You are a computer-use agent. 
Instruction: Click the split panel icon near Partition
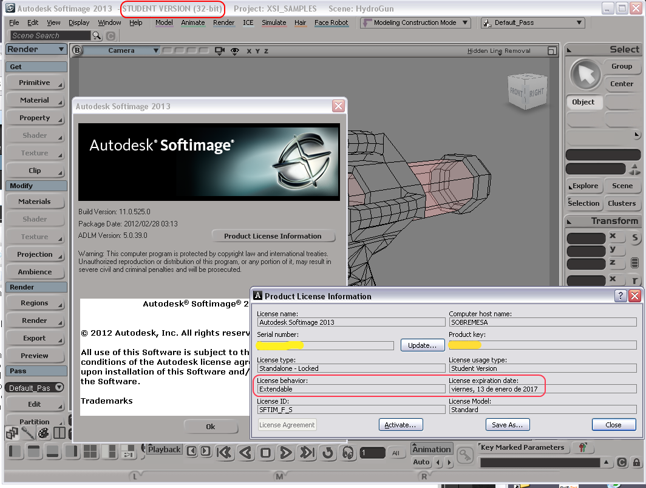pos(59,433)
